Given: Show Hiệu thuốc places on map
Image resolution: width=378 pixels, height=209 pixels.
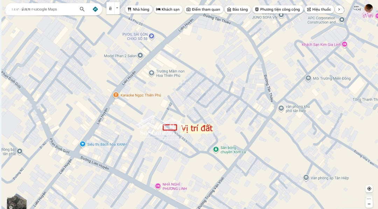Looking at the screenshot, I should click(319, 9).
